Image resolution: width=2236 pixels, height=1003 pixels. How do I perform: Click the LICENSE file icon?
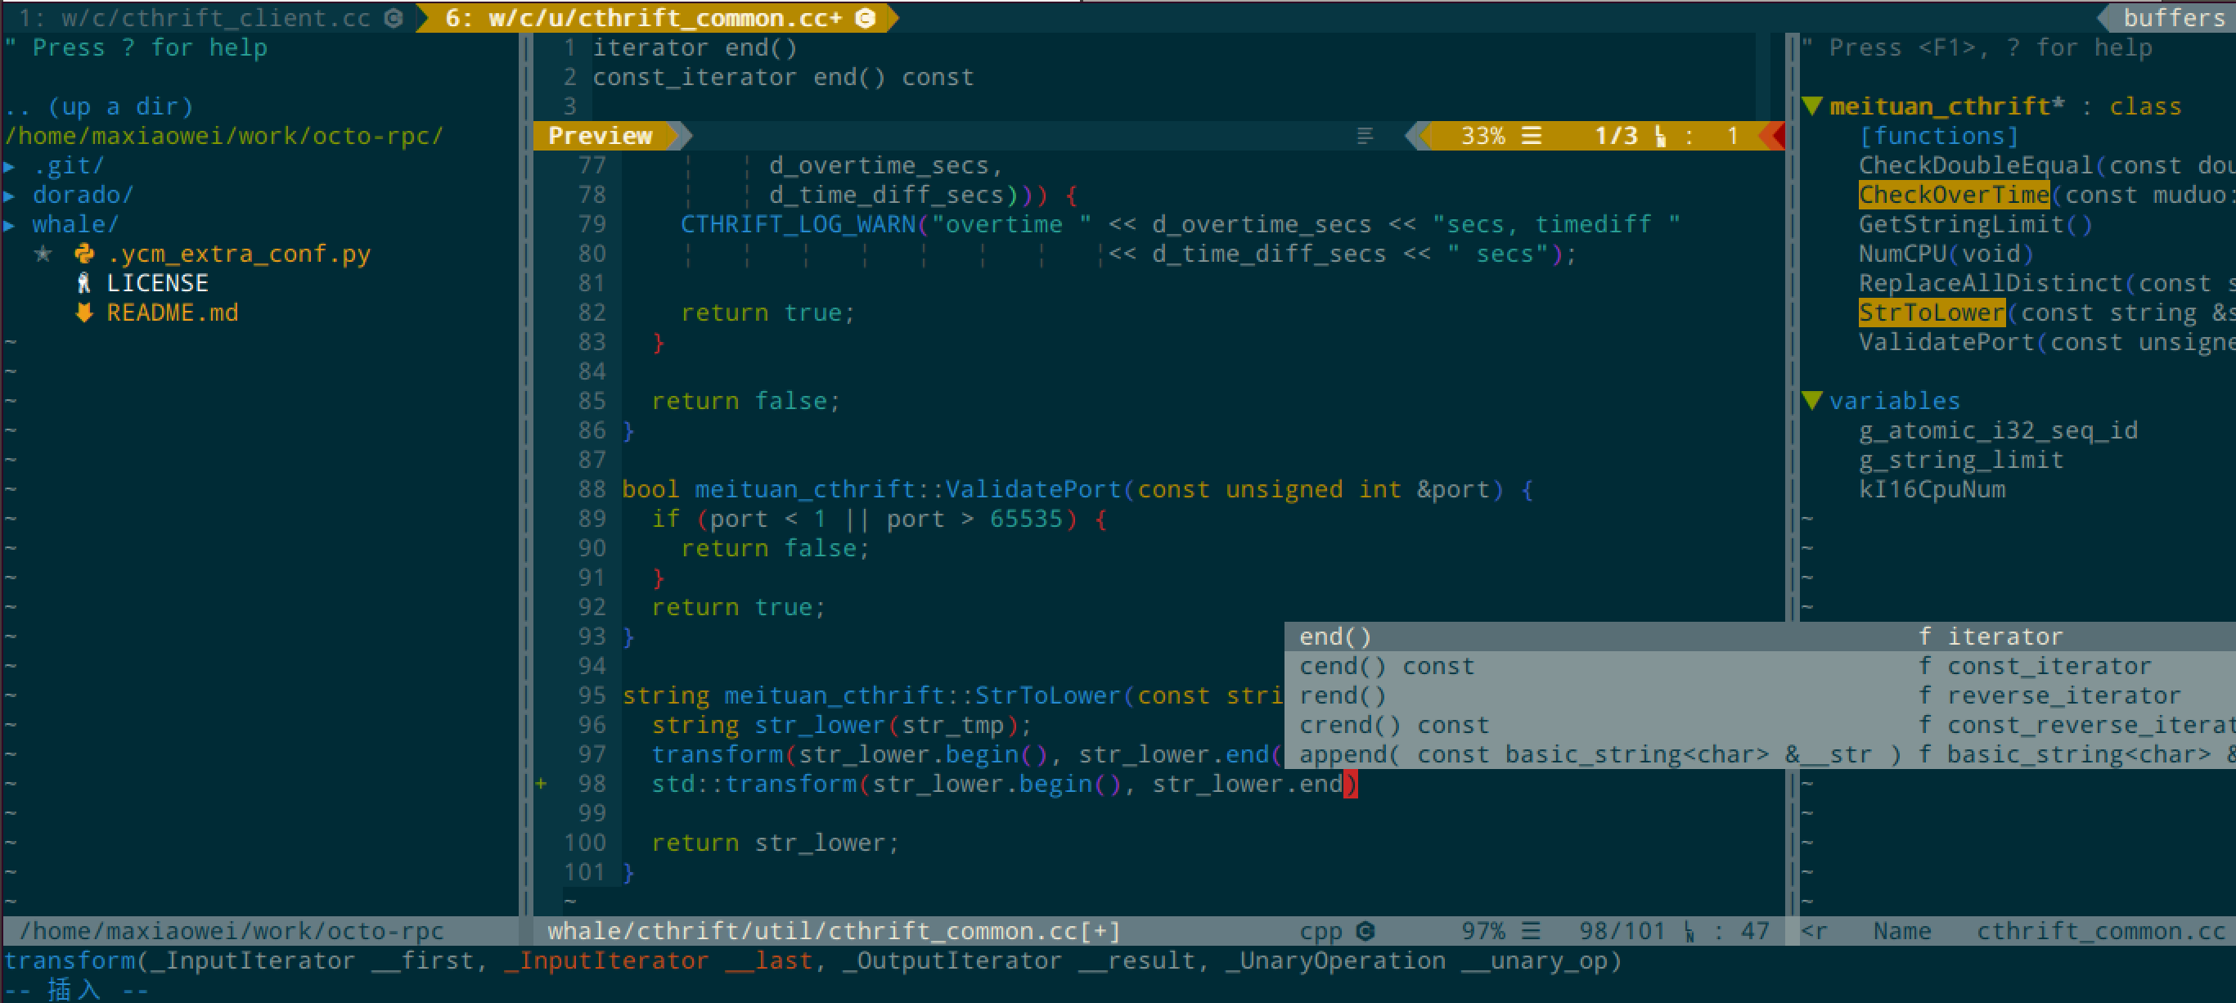click(x=84, y=283)
